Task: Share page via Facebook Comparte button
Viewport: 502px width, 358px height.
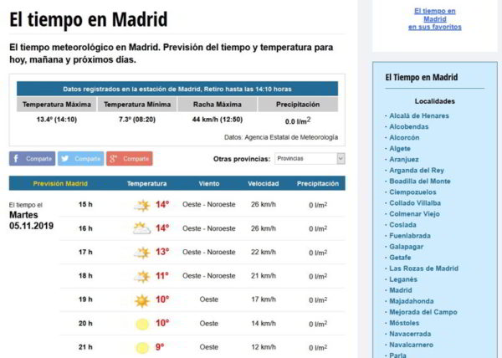Action: click(32, 159)
